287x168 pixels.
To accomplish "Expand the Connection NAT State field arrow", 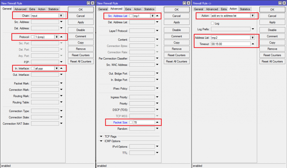I will pos(61,124).
